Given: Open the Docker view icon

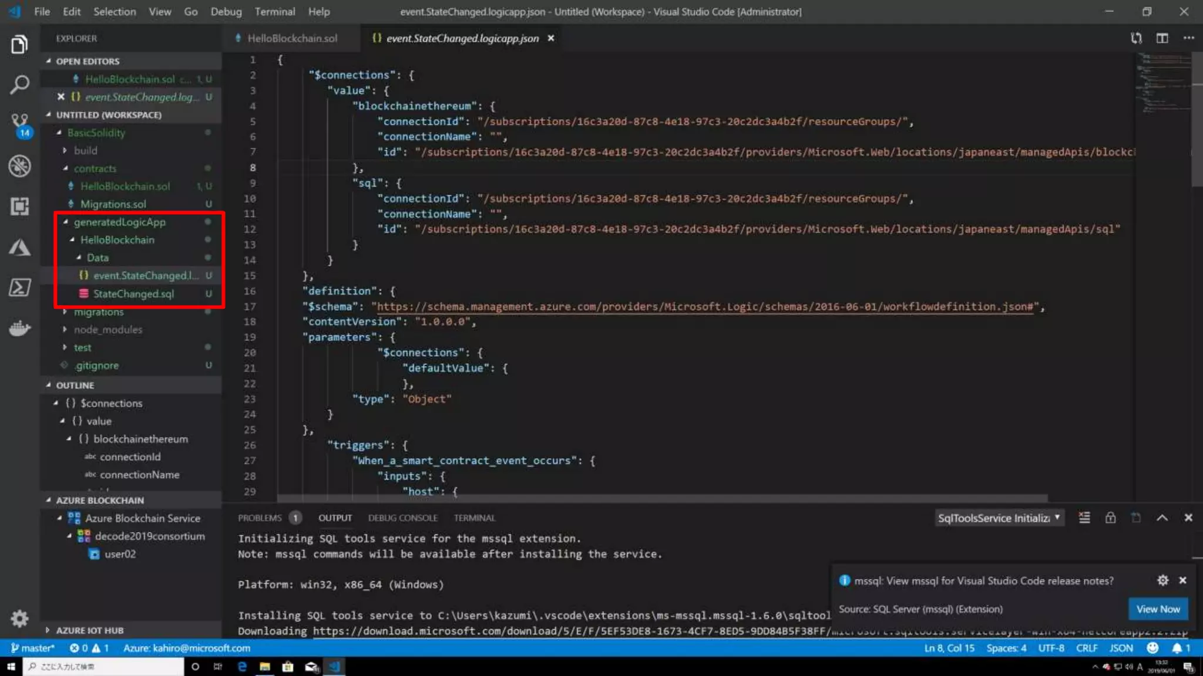Looking at the screenshot, I should click(19, 328).
